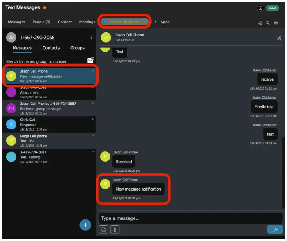Open the schedule meeting calendar icon
This screenshot has width=287, height=241.
(x=260, y=8)
